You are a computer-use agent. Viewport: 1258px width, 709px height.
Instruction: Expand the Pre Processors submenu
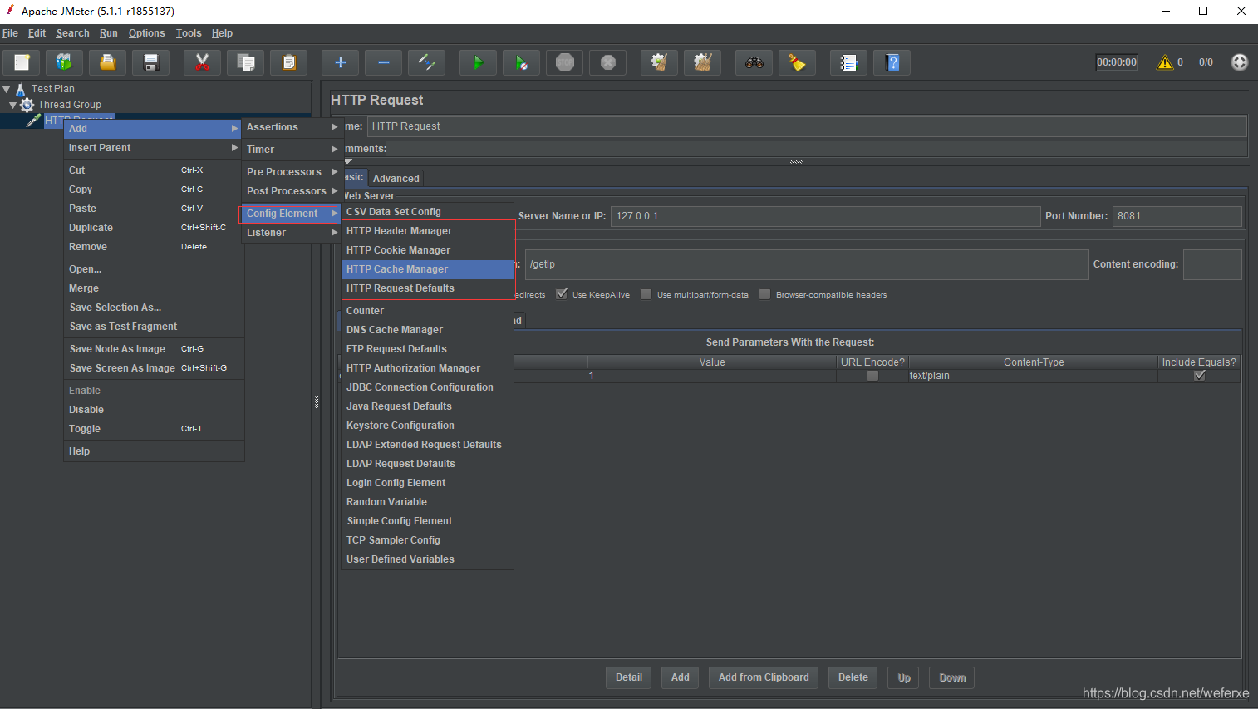(292, 172)
